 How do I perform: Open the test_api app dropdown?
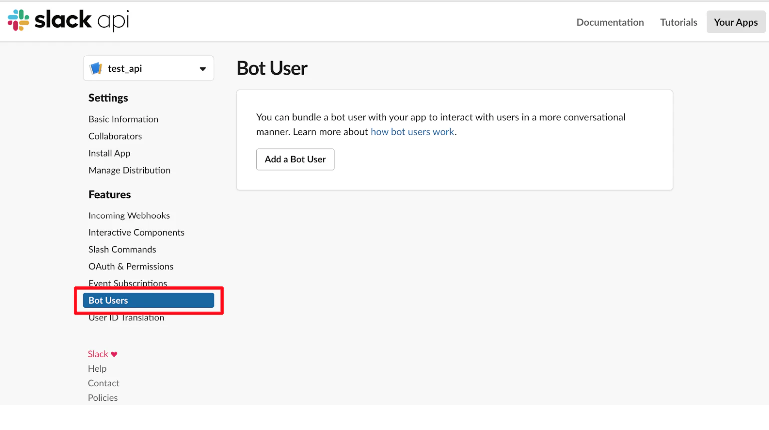(148, 68)
